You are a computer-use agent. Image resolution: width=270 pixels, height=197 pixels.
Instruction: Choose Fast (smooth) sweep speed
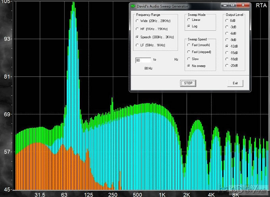click(x=189, y=46)
